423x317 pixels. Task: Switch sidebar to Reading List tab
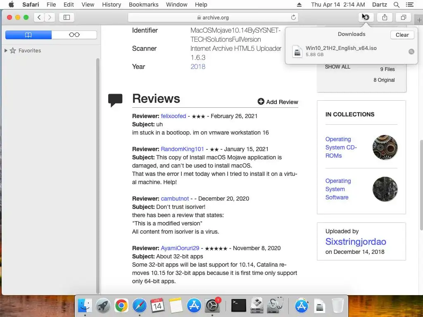(x=74, y=35)
